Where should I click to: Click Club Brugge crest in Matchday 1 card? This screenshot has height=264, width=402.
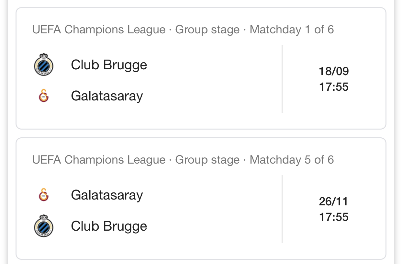tap(44, 65)
